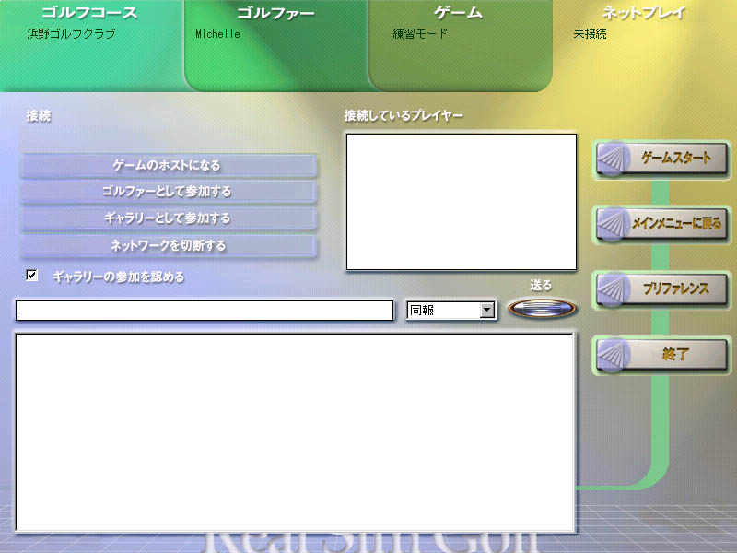Click inside the large chat log area

[295, 431]
